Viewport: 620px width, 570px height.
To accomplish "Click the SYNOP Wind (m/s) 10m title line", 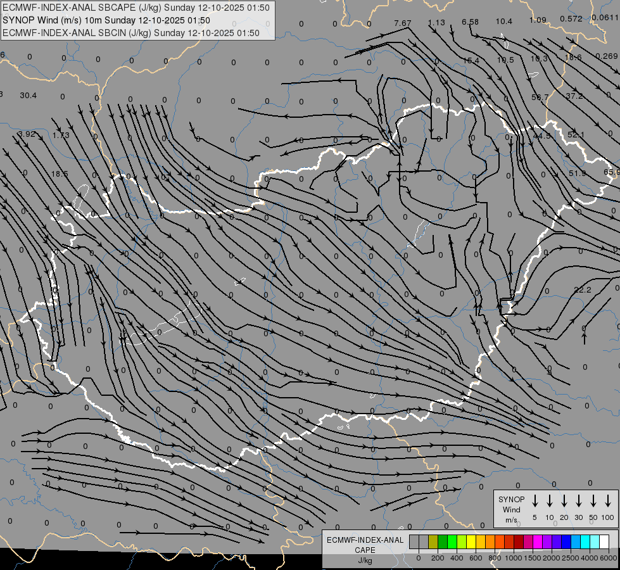I will click(x=106, y=20).
